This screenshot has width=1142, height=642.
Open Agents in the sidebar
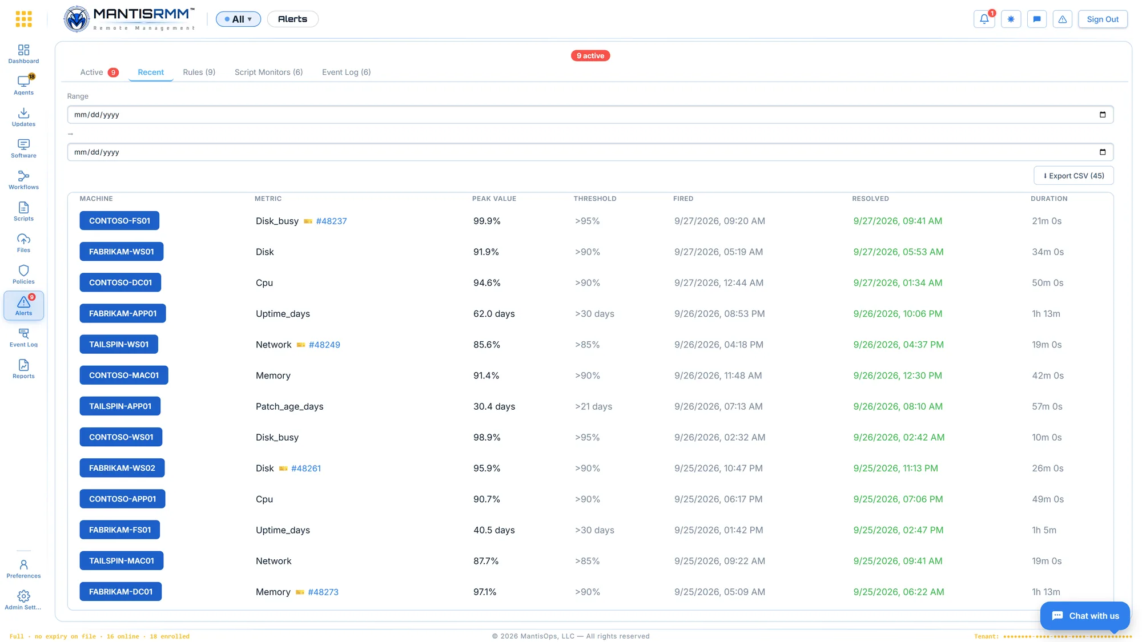click(x=23, y=86)
